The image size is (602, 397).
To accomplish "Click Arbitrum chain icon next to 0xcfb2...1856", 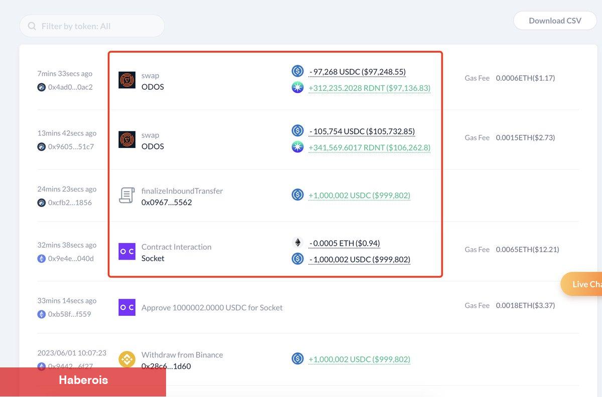I will pos(42,203).
